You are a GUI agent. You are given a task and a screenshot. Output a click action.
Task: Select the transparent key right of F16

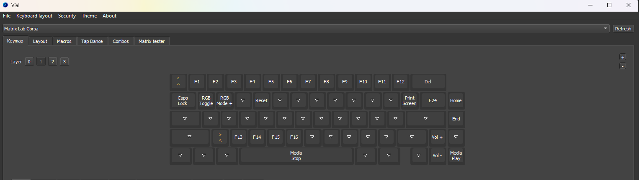click(312, 137)
